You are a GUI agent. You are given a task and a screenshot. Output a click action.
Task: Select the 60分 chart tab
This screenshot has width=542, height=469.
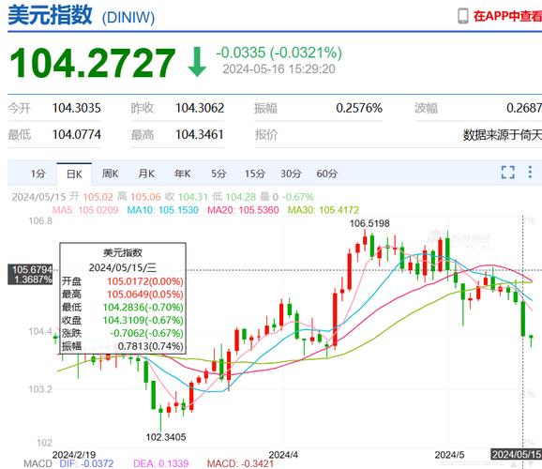tap(326, 174)
